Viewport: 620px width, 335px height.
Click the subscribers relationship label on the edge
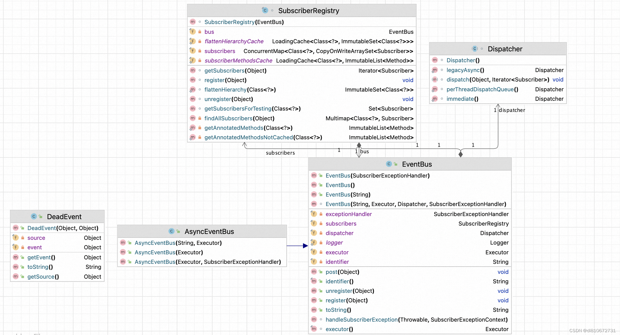click(x=280, y=153)
